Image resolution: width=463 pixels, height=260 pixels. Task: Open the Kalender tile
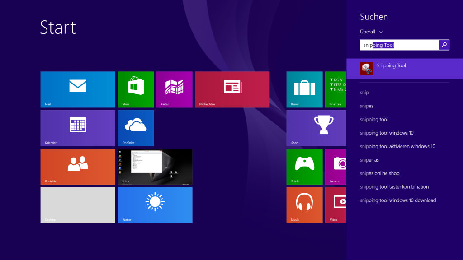pyautogui.click(x=78, y=128)
